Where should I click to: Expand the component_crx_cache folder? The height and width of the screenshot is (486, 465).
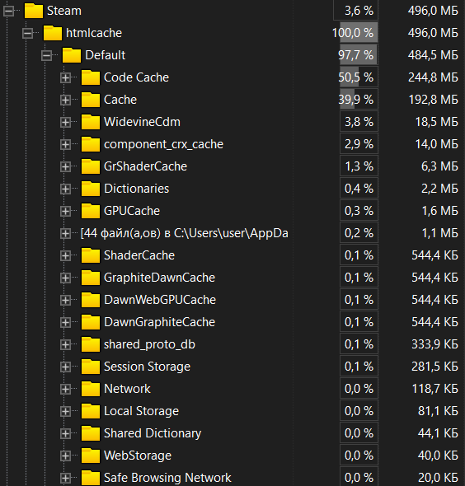coord(65,144)
